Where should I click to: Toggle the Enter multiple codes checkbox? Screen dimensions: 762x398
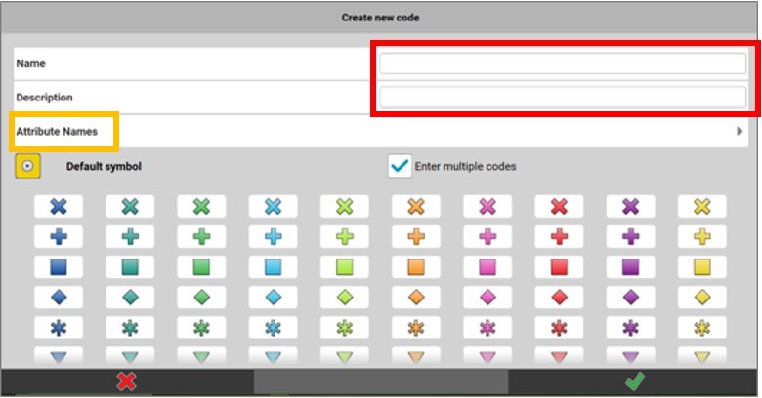click(400, 166)
